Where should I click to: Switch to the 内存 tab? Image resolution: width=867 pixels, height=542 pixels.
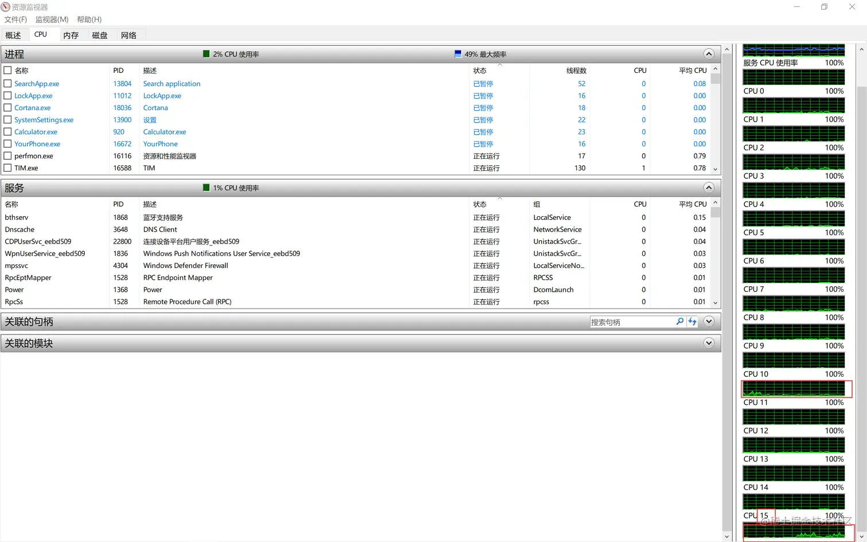point(71,35)
